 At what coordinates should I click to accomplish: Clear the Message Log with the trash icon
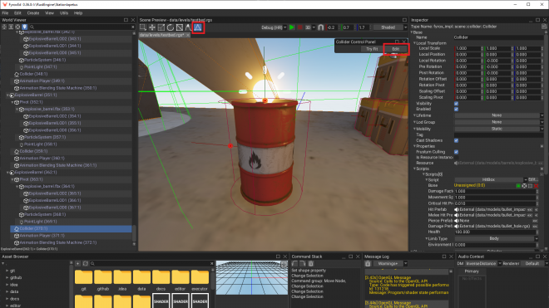[x=368, y=264]
